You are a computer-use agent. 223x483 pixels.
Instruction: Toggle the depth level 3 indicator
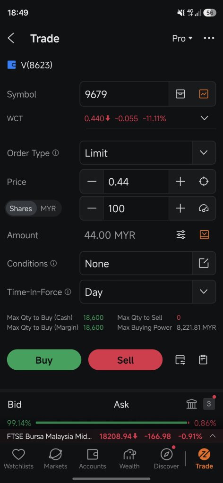209,404
